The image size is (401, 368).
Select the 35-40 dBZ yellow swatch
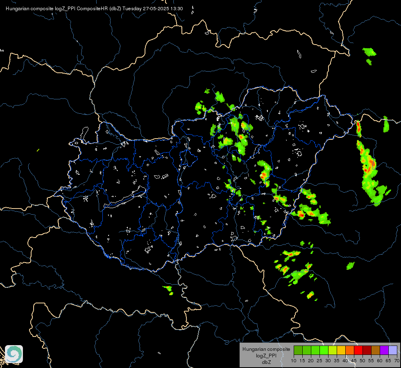[341, 350]
